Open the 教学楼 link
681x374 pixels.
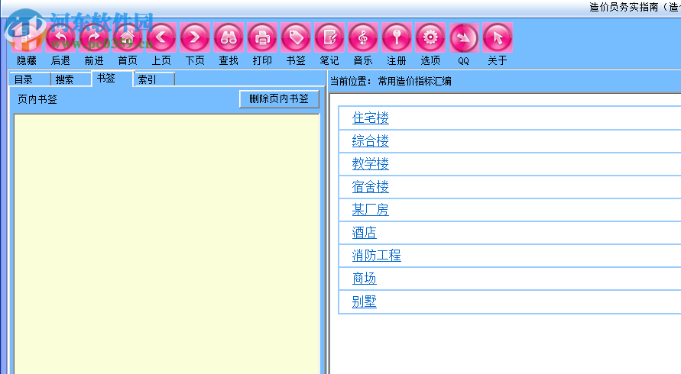[371, 164]
